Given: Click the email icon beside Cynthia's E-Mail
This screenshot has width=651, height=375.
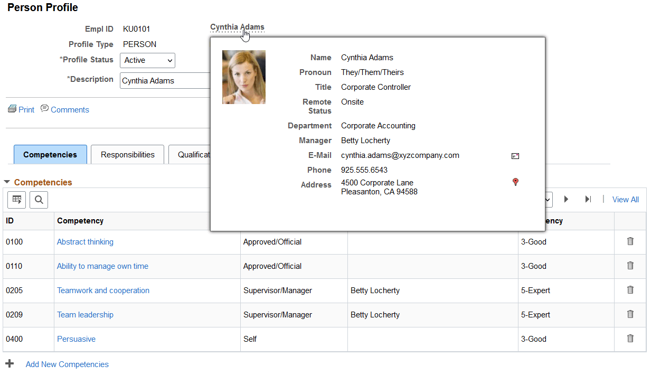Looking at the screenshot, I should (515, 156).
